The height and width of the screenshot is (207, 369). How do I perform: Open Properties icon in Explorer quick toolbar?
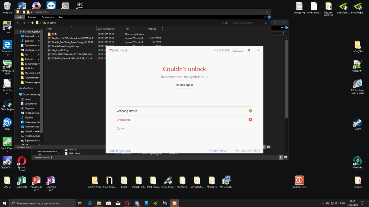point(24,12)
